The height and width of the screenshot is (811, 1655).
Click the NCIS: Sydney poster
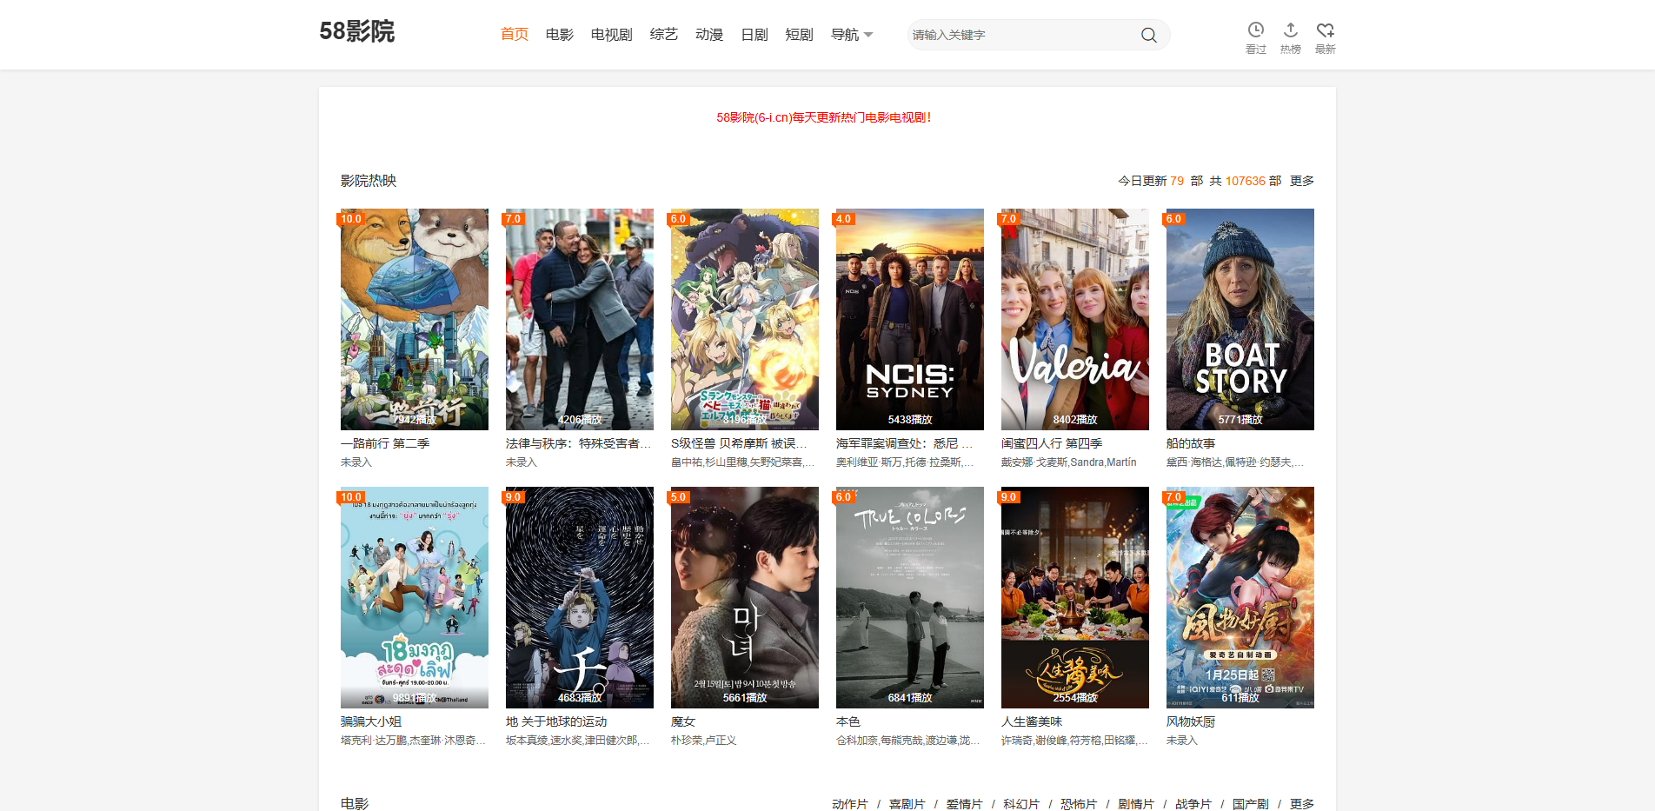point(909,319)
